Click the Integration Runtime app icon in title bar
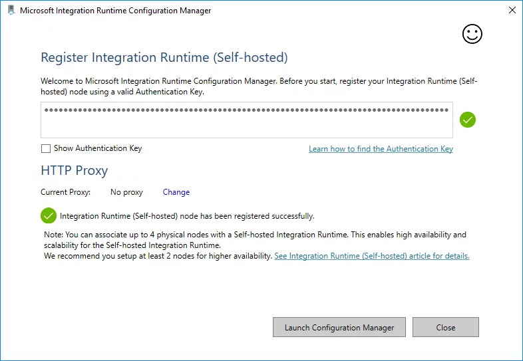523x361 pixels. pyautogui.click(x=11, y=11)
